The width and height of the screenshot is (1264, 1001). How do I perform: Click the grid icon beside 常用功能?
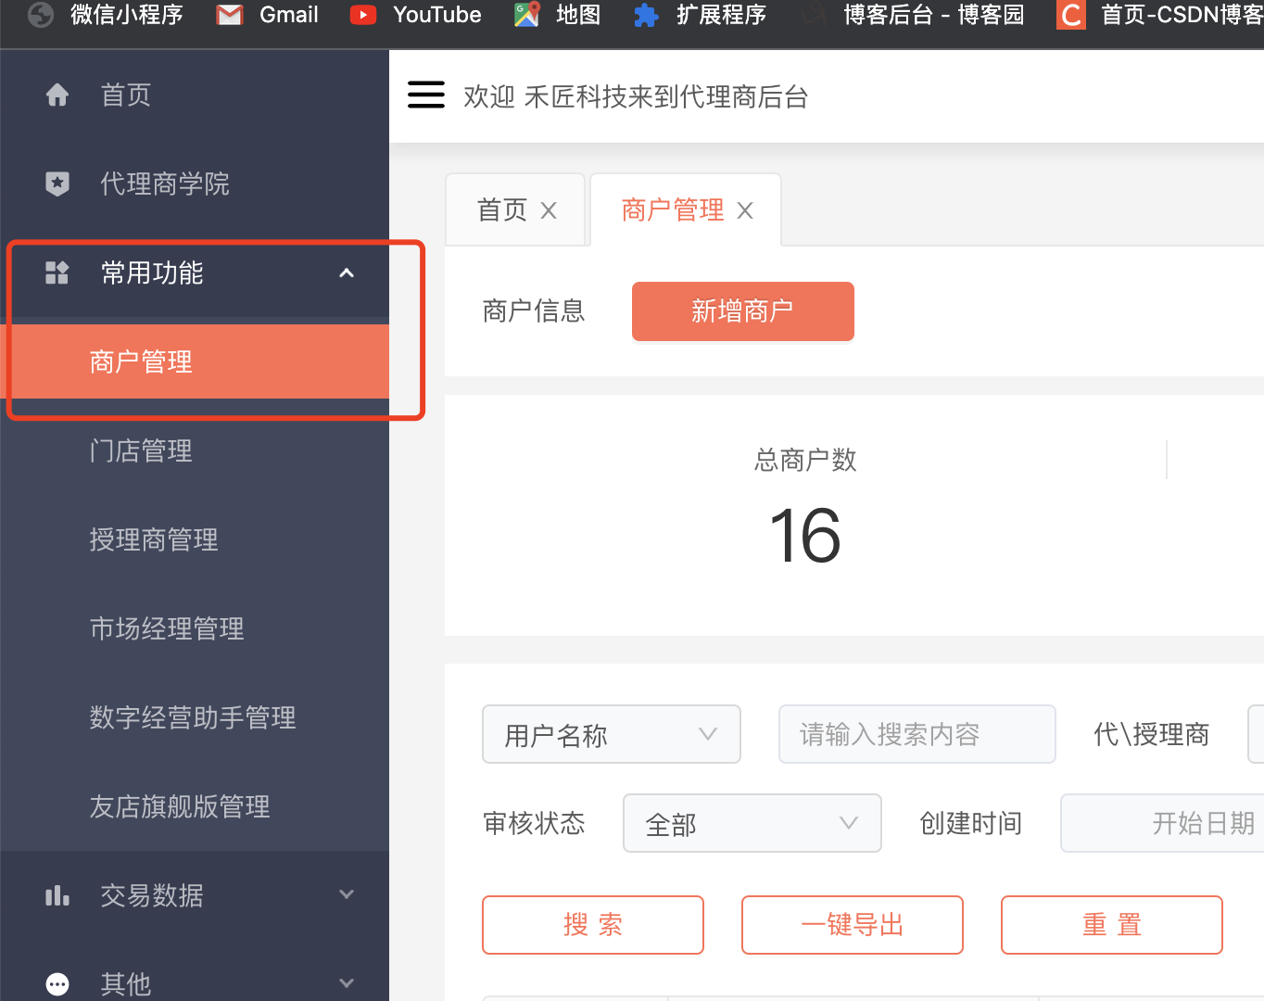(57, 272)
